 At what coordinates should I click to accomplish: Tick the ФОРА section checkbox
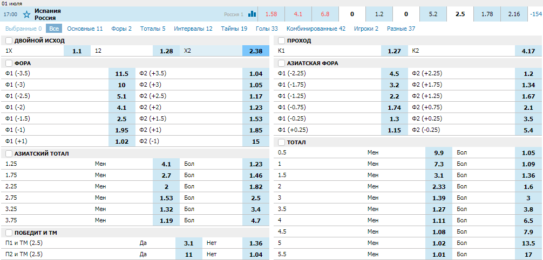click(9, 63)
